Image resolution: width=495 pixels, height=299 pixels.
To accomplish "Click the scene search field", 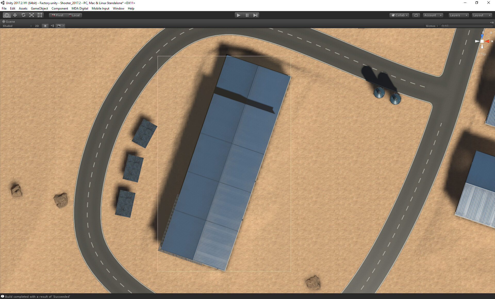I will point(467,26).
